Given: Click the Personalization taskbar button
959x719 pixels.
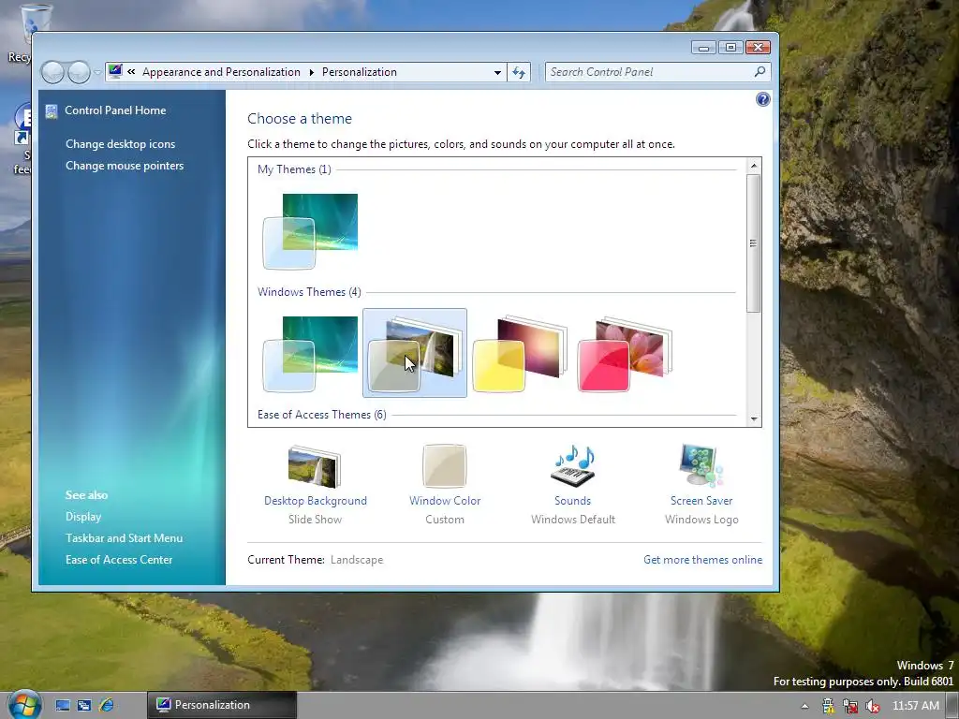Looking at the screenshot, I should [x=221, y=705].
